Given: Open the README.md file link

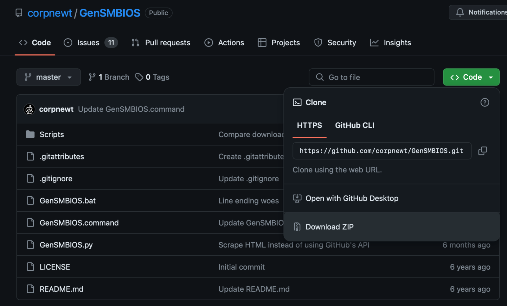Looking at the screenshot, I should click(61, 289).
